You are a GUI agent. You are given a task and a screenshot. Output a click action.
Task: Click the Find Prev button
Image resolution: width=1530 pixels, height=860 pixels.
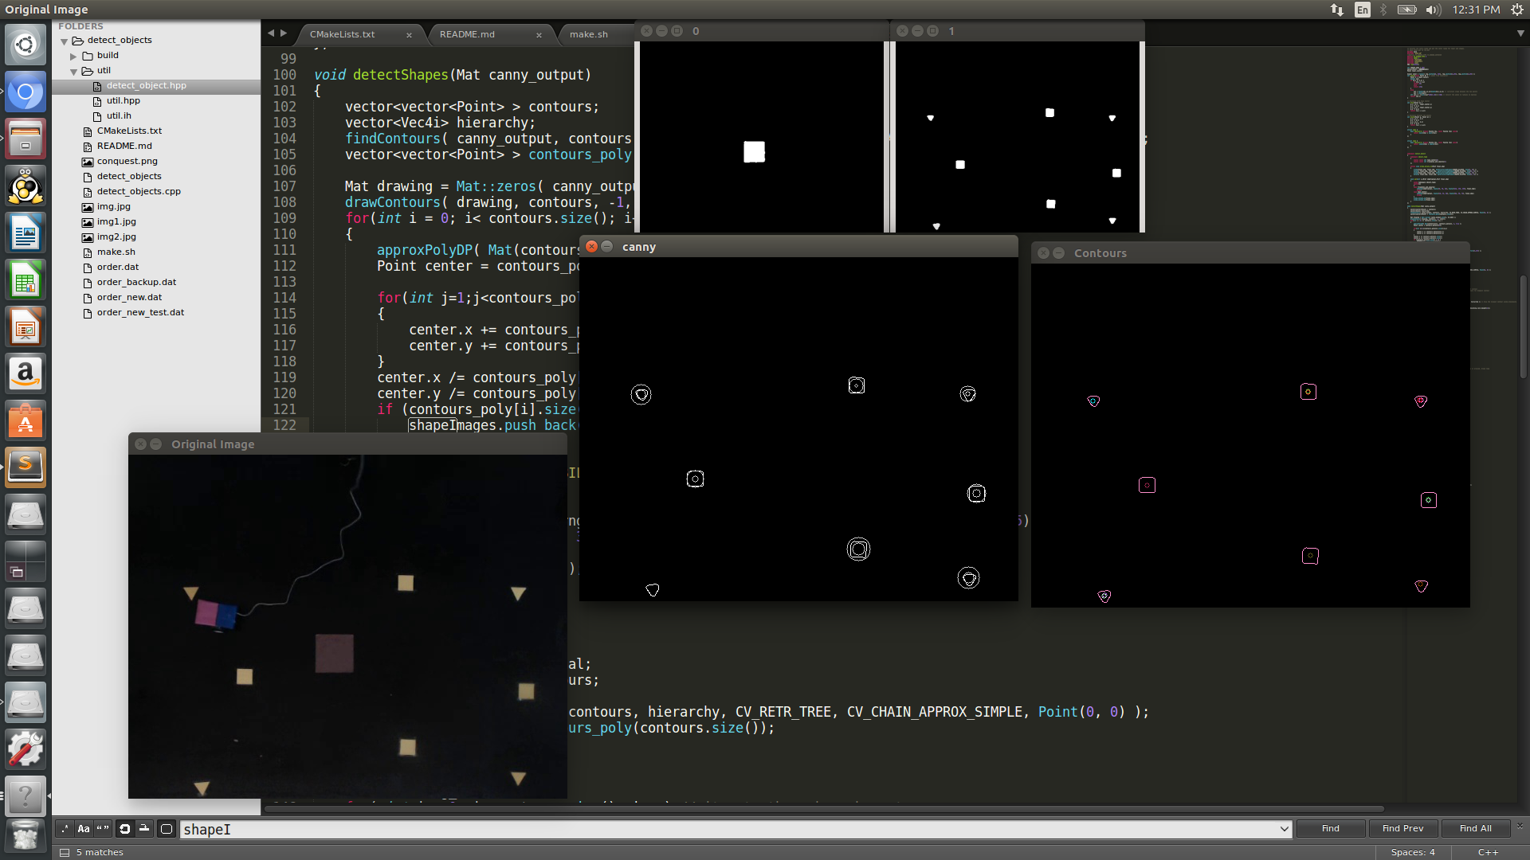tap(1402, 829)
